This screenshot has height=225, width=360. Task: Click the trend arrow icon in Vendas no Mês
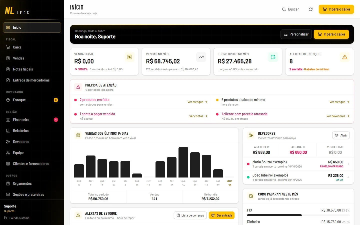[201, 57]
